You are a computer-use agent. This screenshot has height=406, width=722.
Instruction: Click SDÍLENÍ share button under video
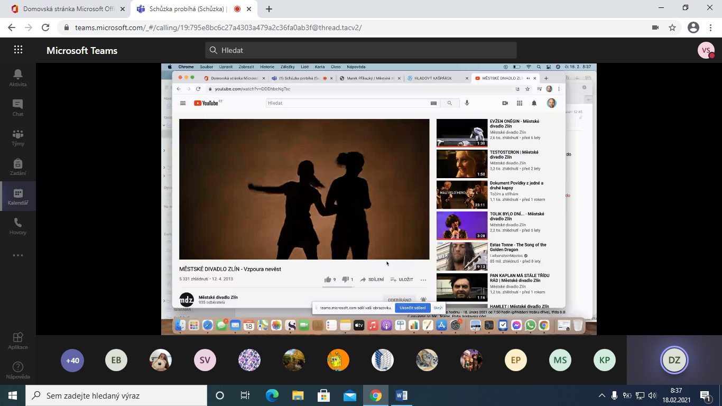(x=372, y=280)
